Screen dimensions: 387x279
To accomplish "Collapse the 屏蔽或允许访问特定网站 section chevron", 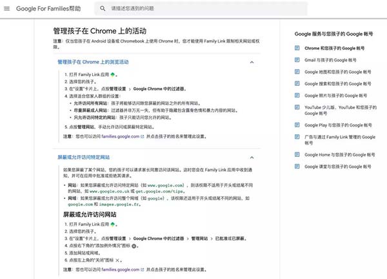I will [257, 157].
